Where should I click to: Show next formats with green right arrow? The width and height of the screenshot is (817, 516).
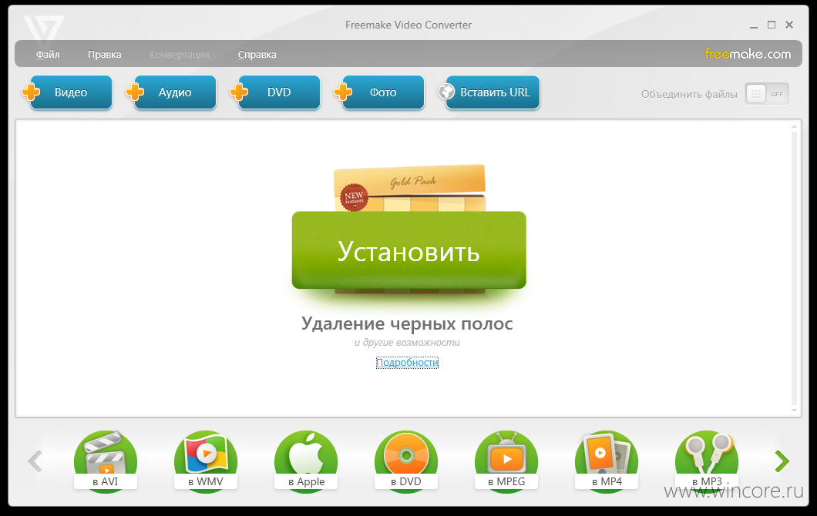pos(782,461)
